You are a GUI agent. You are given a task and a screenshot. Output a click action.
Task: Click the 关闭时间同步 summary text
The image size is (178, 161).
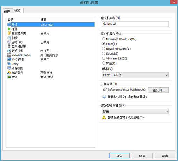pyautogui.click(x=49, y=55)
